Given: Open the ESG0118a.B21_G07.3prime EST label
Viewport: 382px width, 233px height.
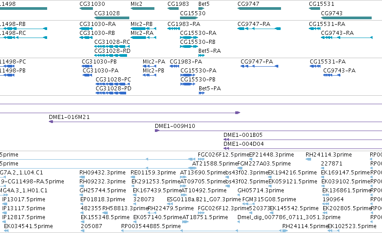Looking at the screenshot, I should [x=204, y=199].
